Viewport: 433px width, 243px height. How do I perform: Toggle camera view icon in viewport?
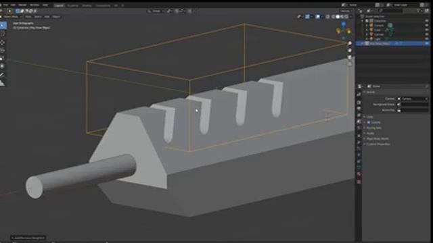350,57
